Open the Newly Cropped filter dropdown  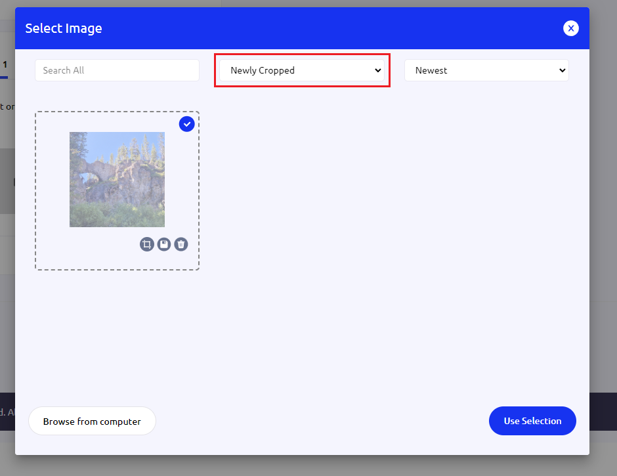[302, 70]
